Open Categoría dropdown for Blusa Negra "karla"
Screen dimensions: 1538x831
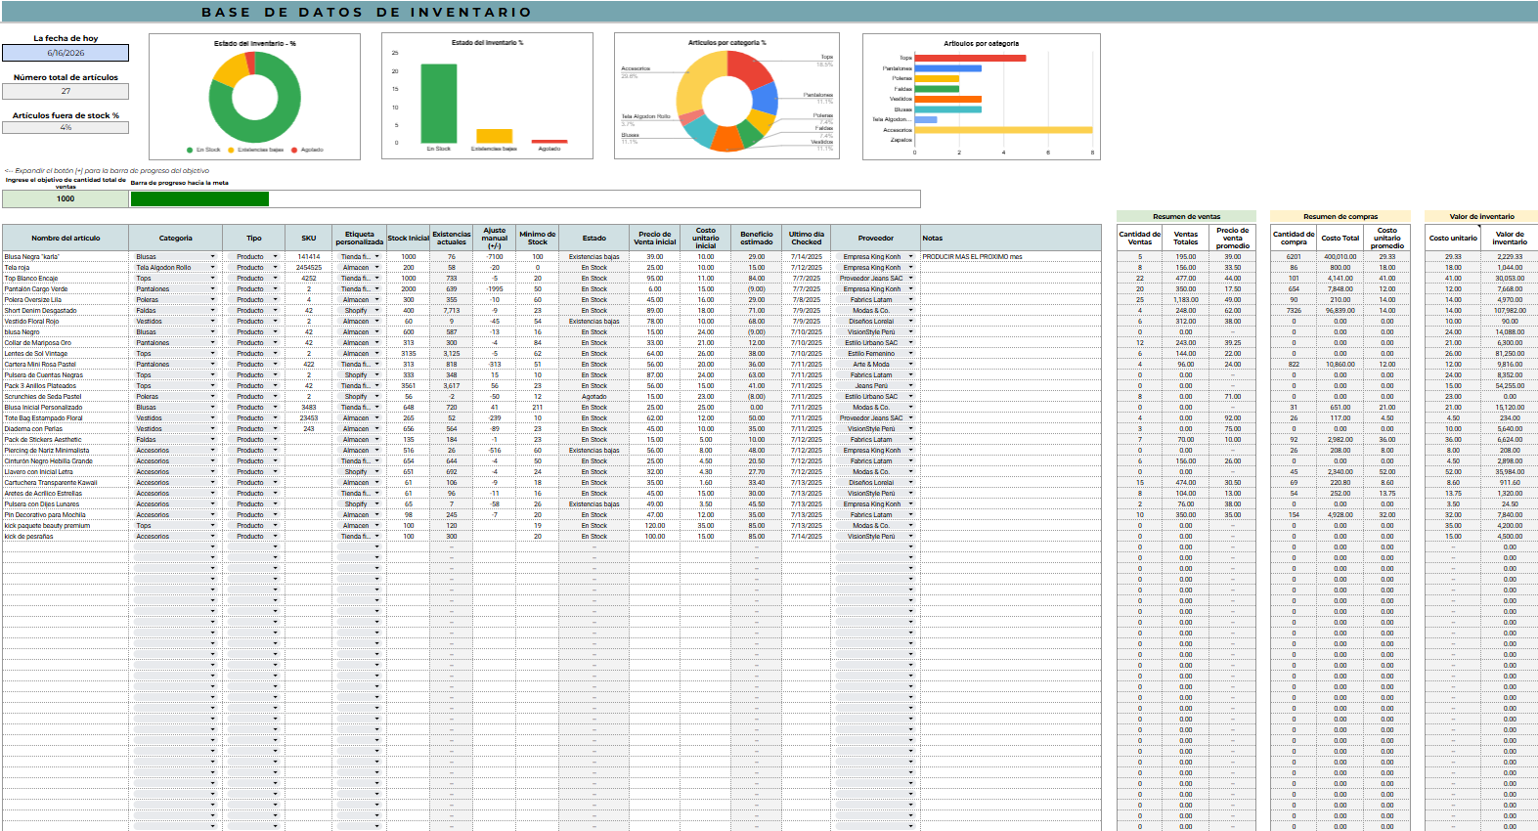click(x=212, y=256)
